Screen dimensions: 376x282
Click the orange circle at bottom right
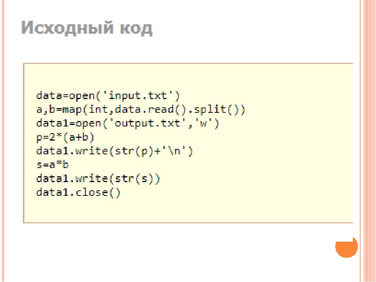click(346, 247)
